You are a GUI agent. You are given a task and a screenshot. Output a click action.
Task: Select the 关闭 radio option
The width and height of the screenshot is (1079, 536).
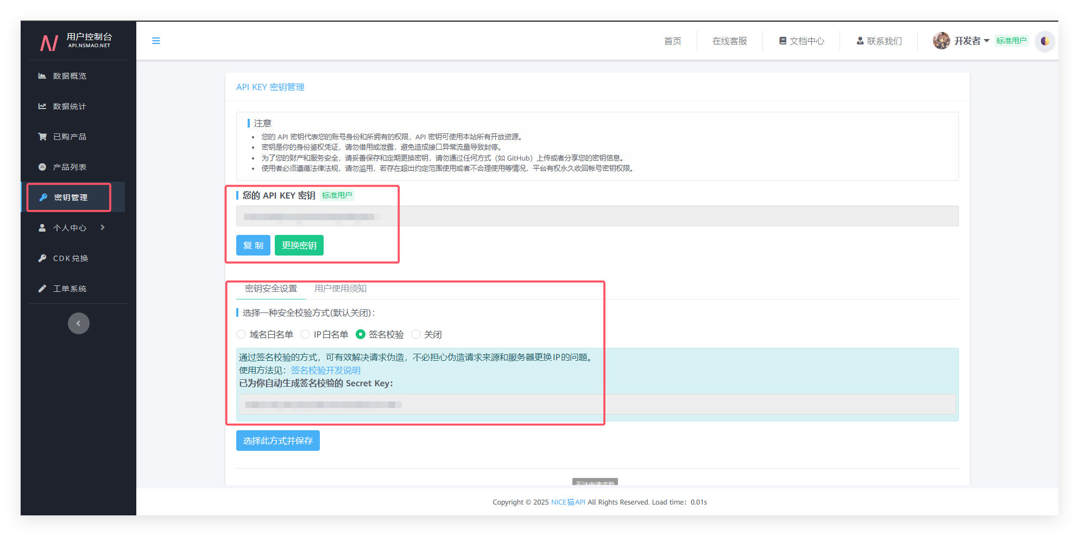(416, 334)
